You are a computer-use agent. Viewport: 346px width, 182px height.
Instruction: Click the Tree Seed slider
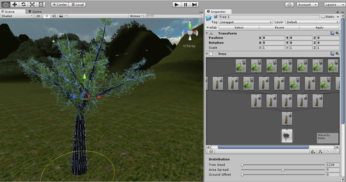pyautogui.click(x=283, y=165)
